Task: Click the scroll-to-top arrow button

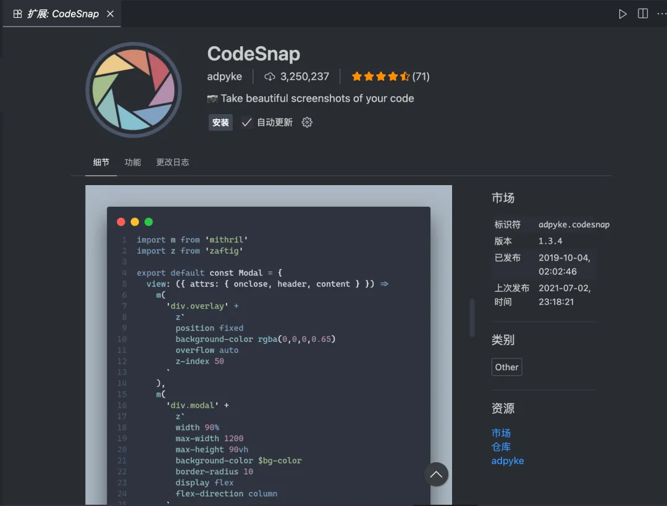Action: [x=436, y=474]
